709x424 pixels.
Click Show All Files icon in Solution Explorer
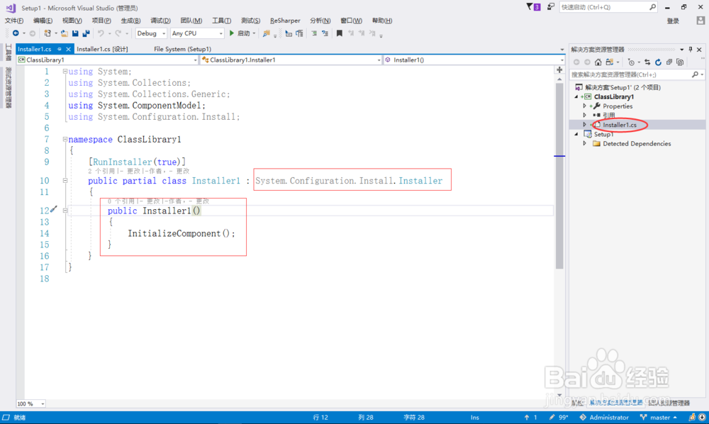(680, 62)
